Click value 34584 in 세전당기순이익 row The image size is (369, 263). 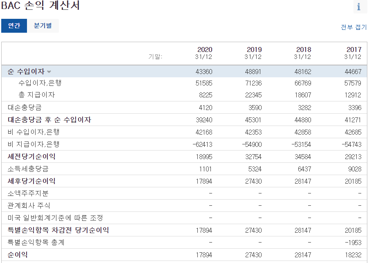coord(303,157)
